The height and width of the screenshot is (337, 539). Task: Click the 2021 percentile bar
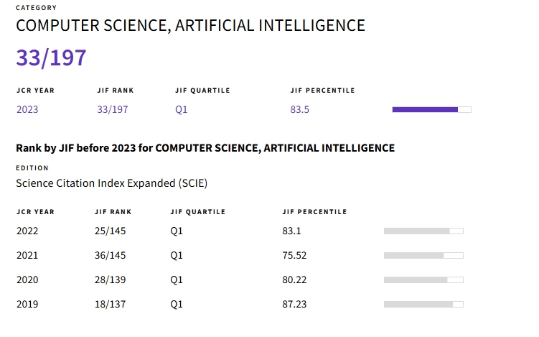(423, 255)
